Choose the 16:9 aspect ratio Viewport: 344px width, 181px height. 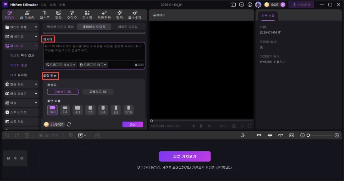click(52, 110)
